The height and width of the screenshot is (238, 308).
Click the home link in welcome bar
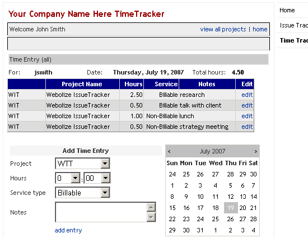260,29
